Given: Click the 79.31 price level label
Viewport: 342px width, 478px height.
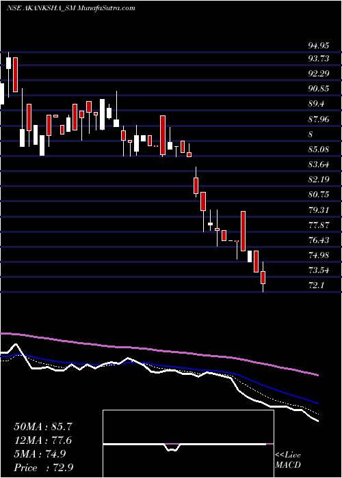Looking at the screenshot, I should click(319, 210).
